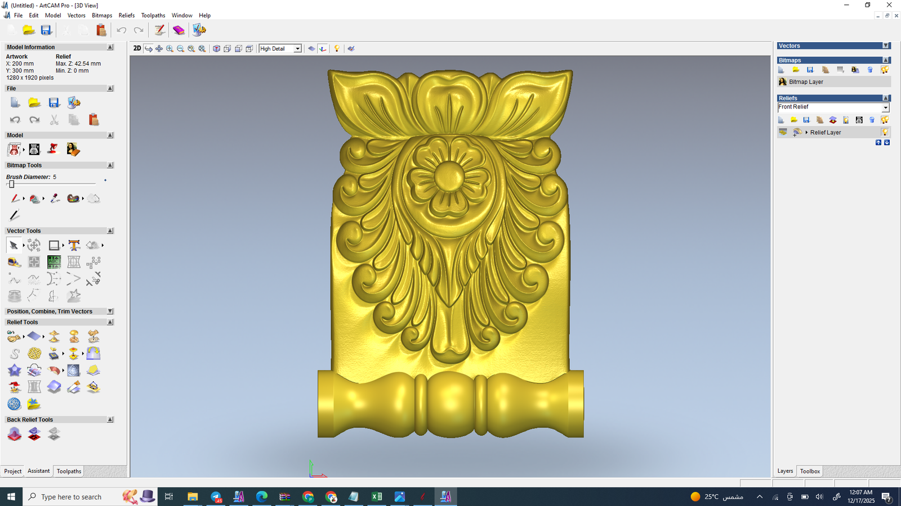The width and height of the screenshot is (901, 506).
Task: Toggle origin axes display in 3D toolbar
Action: coord(323,49)
